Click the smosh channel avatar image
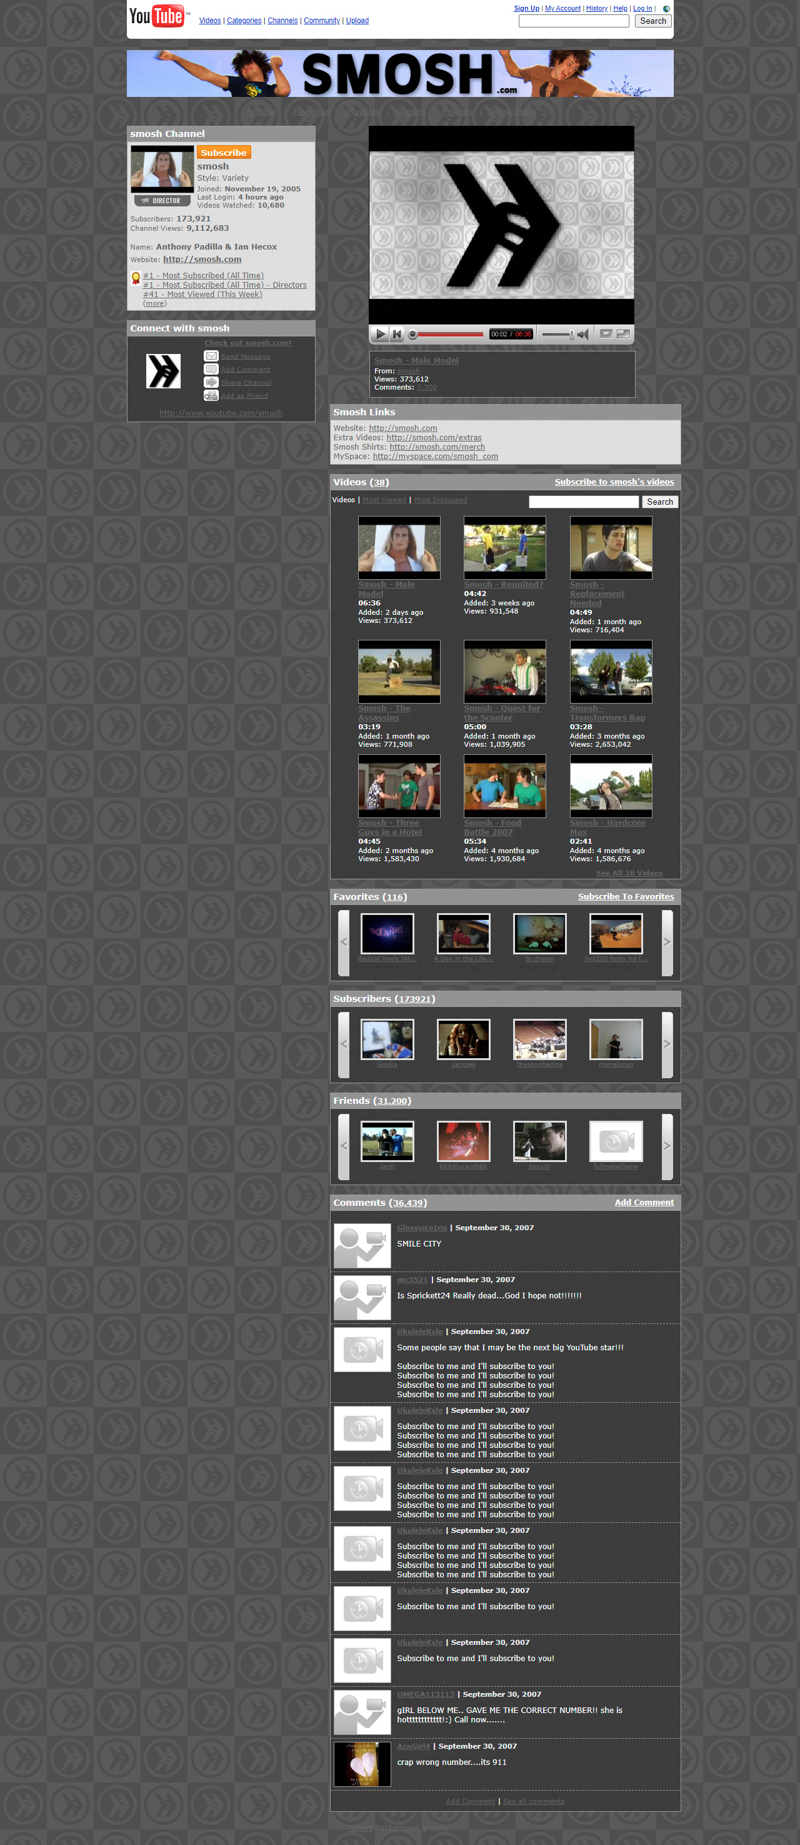The image size is (800, 1845). tap(162, 169)
